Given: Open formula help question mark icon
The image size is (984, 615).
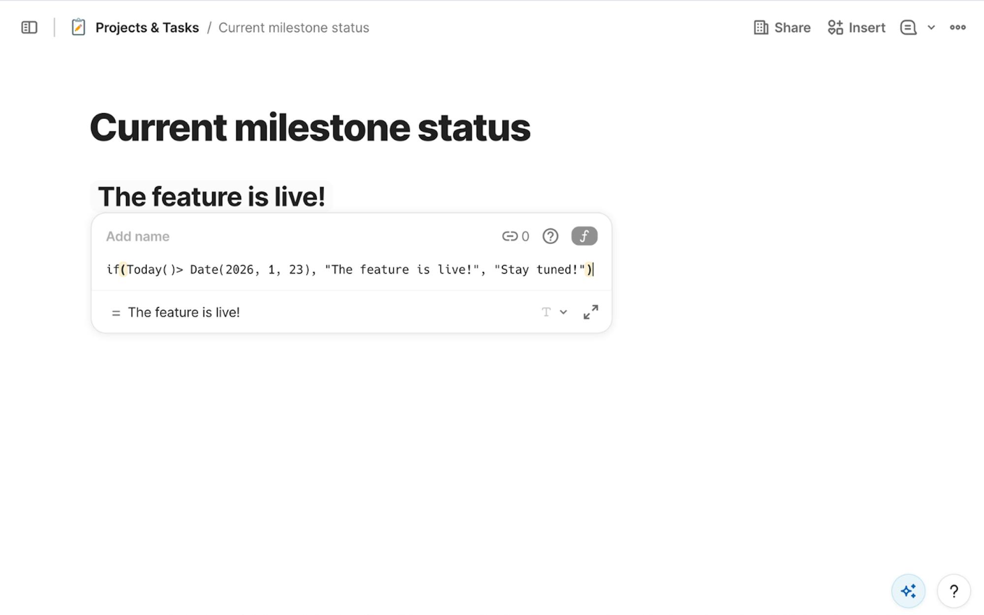Looking at the screenshot, I should (x=550, y=237).
